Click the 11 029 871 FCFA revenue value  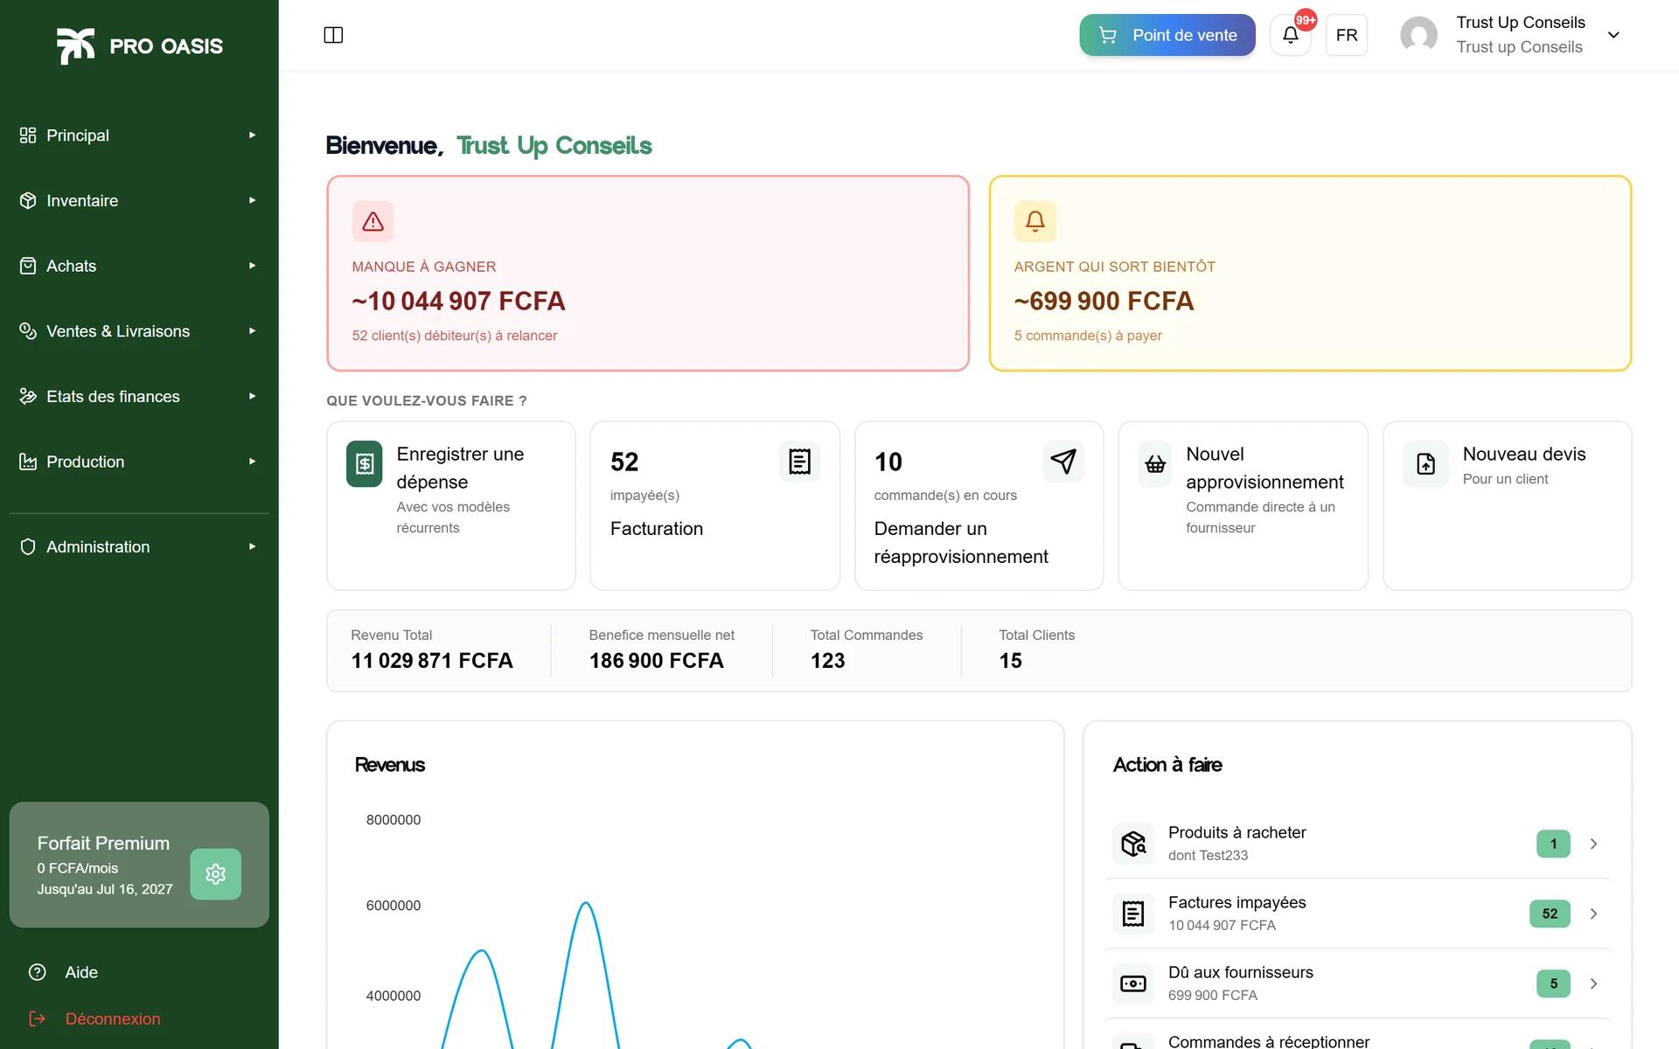[432, 660]
